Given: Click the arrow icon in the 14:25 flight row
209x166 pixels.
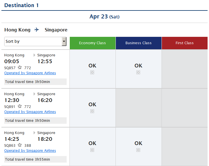Looking at the screenshot, I should (34, 133).
